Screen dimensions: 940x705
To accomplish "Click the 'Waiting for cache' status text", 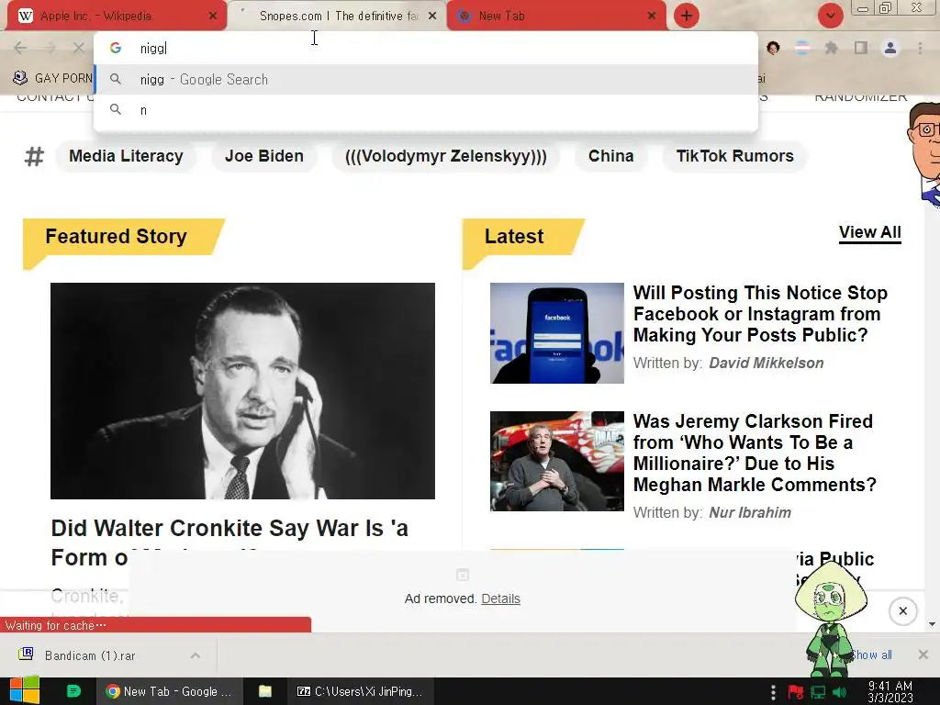I will click(55, 625).
